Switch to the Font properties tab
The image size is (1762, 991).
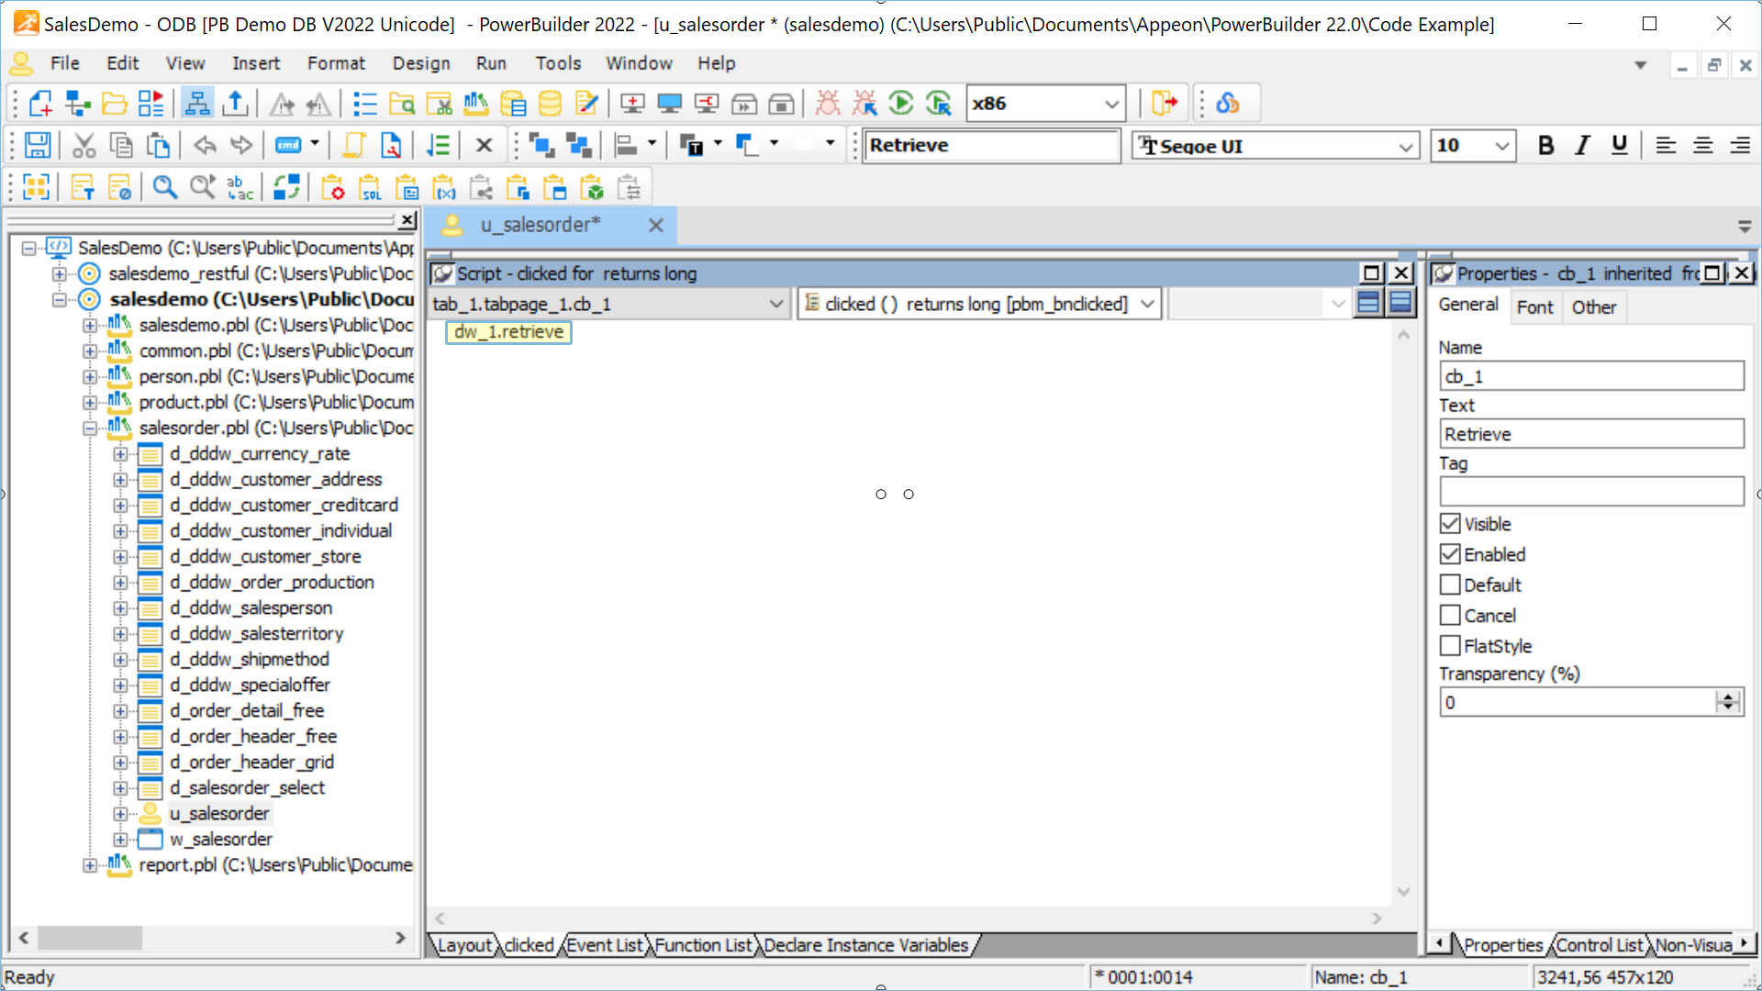pos(1534,307)
